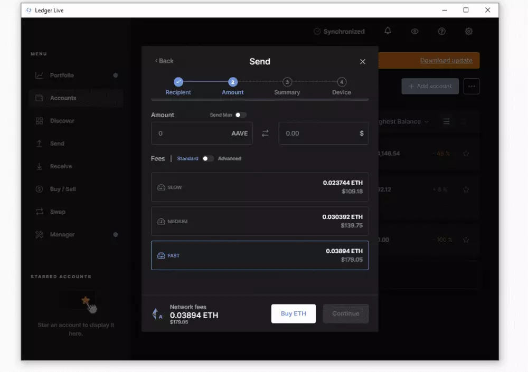Click the Buy ETH button
The height and width of the screenshot is (372, 528).
293,313
